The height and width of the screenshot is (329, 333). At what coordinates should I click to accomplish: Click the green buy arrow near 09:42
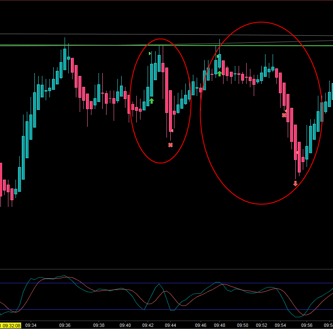(151, 101)
